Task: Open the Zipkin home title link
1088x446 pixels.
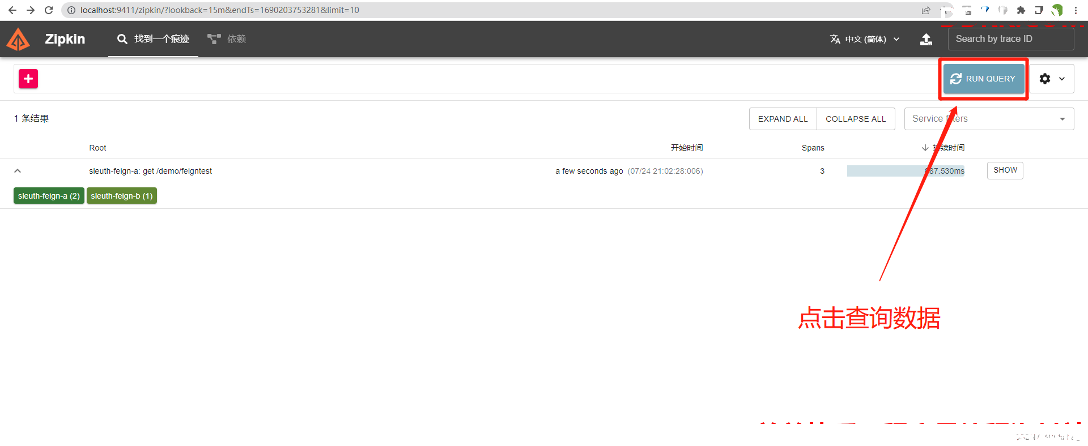Action: pyautogui.click(x=65, y=39)
